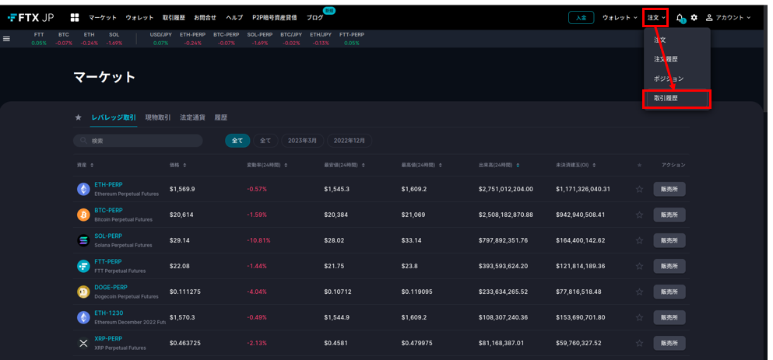
Task: Sort by 資産 column
Action: tap(85, 165)
